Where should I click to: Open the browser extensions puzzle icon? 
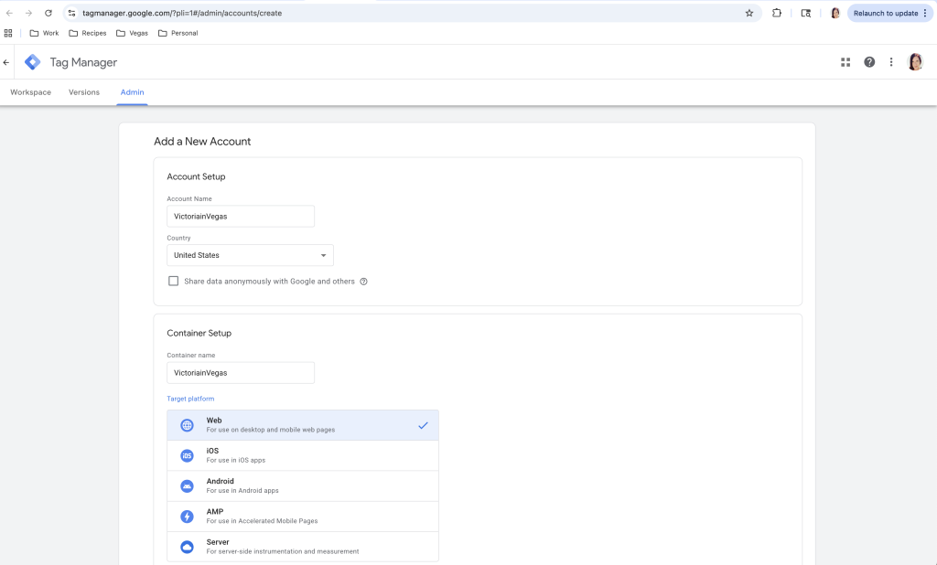click(777, 13)
